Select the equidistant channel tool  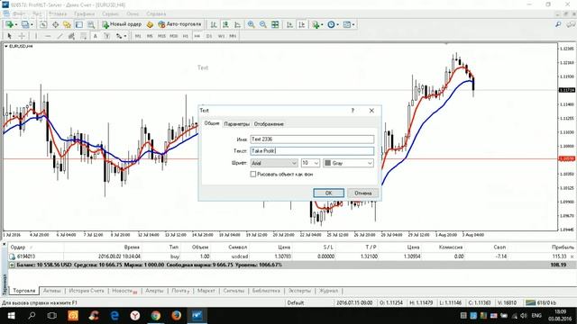71,36
